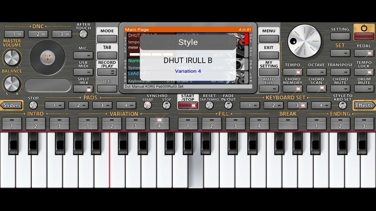This screenshot has height=211, width=376.
Task: Tap the VIP crown disc
Action: pos(47,57)
